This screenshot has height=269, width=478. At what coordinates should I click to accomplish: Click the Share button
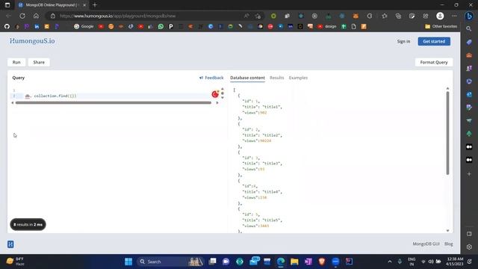tap(39, 62)
